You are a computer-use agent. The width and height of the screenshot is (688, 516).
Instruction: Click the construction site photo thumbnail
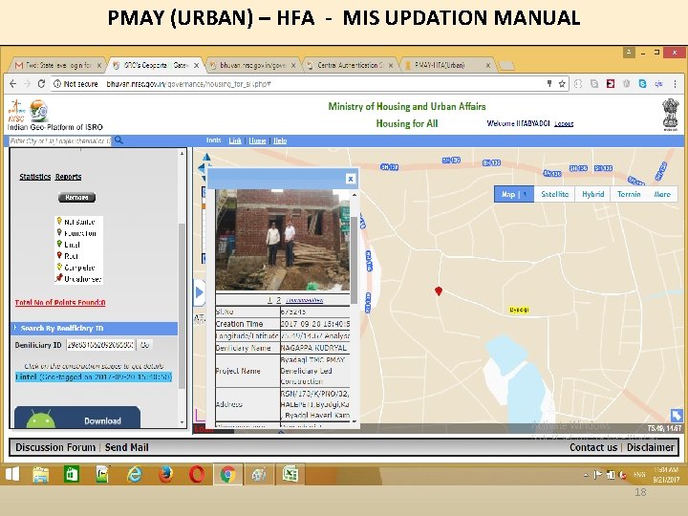[x=283, y=240]
